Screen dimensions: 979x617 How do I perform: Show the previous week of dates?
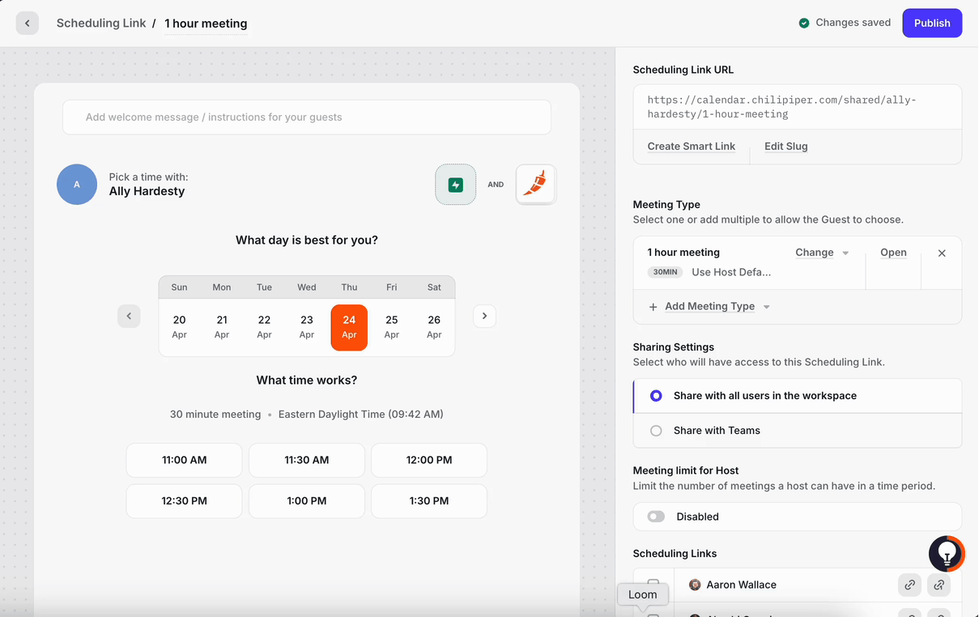click(129, 316)
